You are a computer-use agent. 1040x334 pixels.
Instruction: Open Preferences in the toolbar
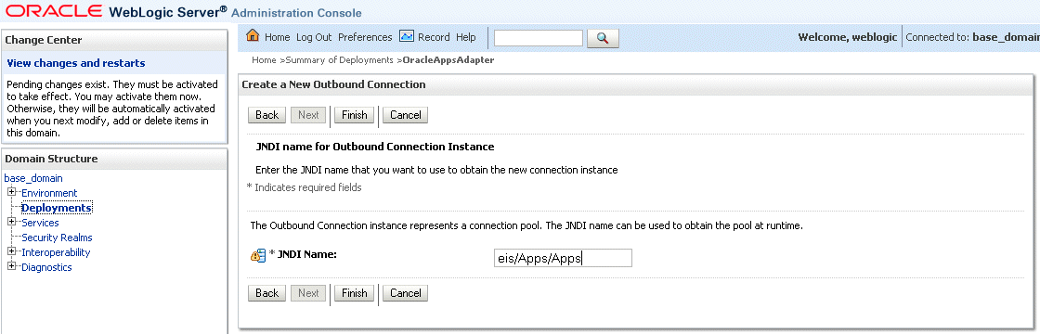pos(365,37)
